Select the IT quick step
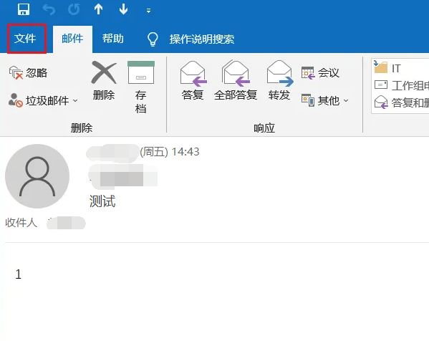 tap(387, 68)
